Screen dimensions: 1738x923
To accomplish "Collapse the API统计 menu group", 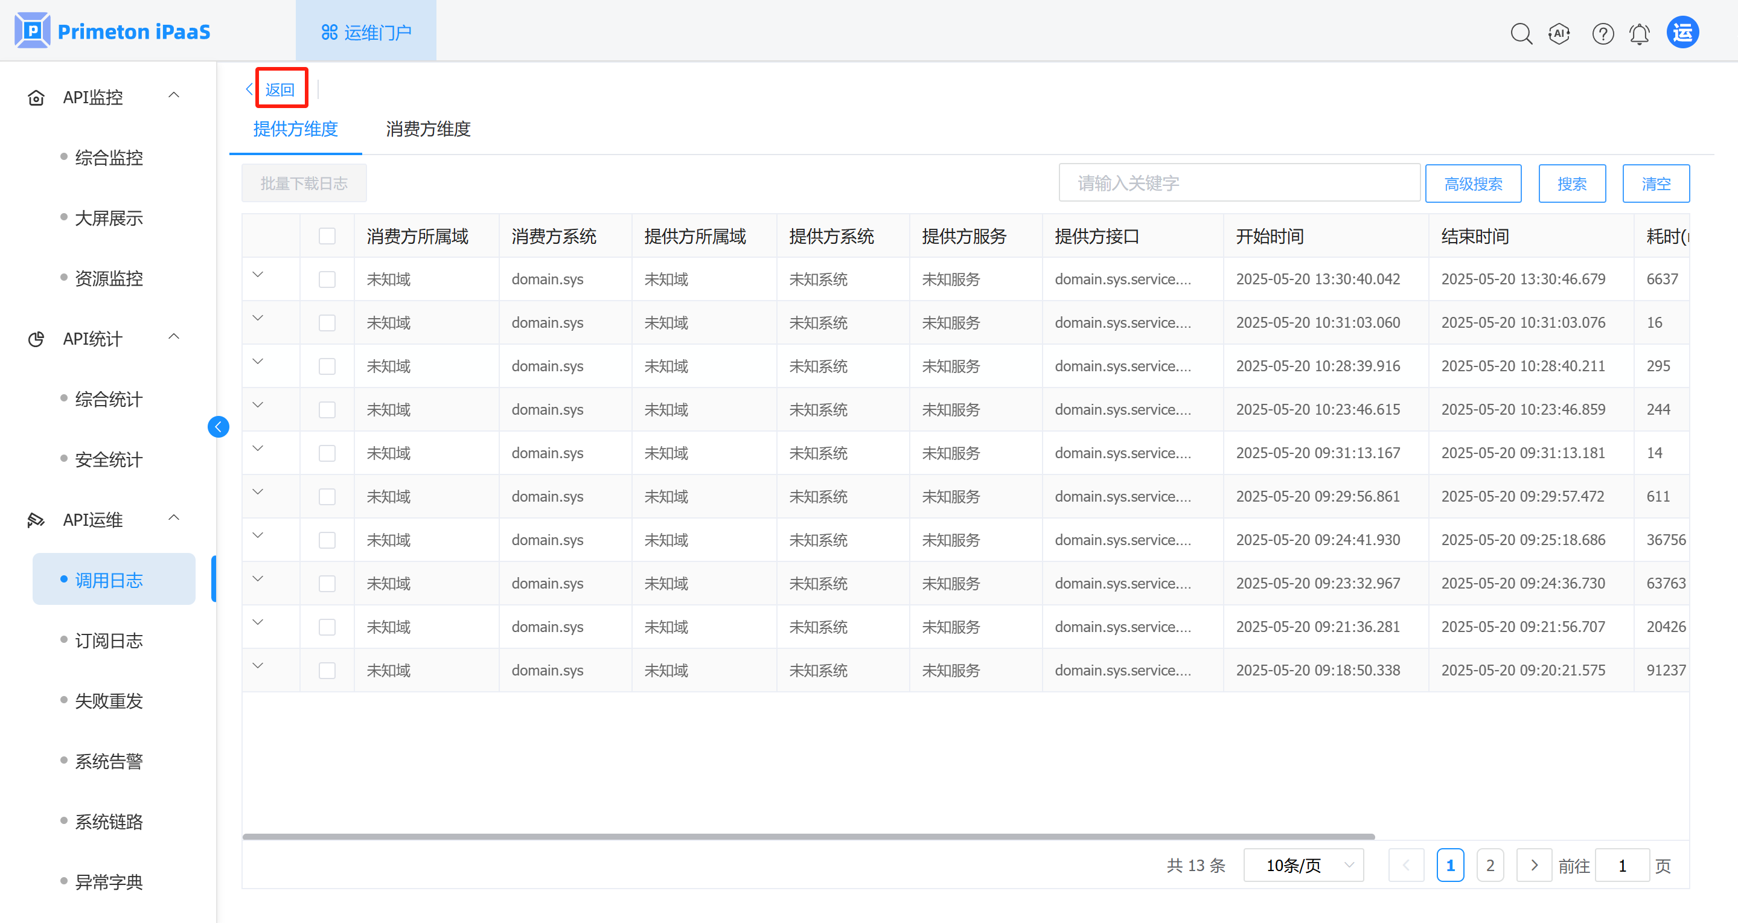I will (173, 337).
